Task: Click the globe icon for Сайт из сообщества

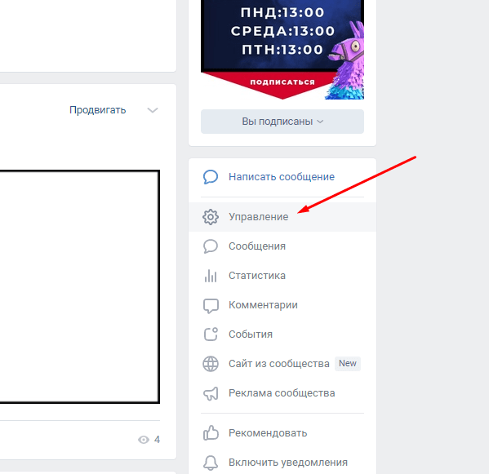Action: [211, 364]
